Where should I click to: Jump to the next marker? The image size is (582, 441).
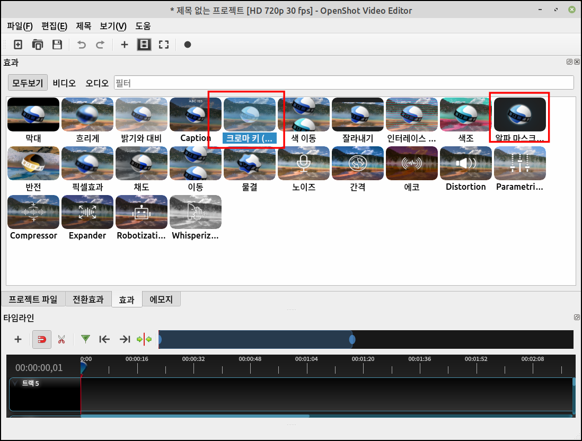coord(125,339)
